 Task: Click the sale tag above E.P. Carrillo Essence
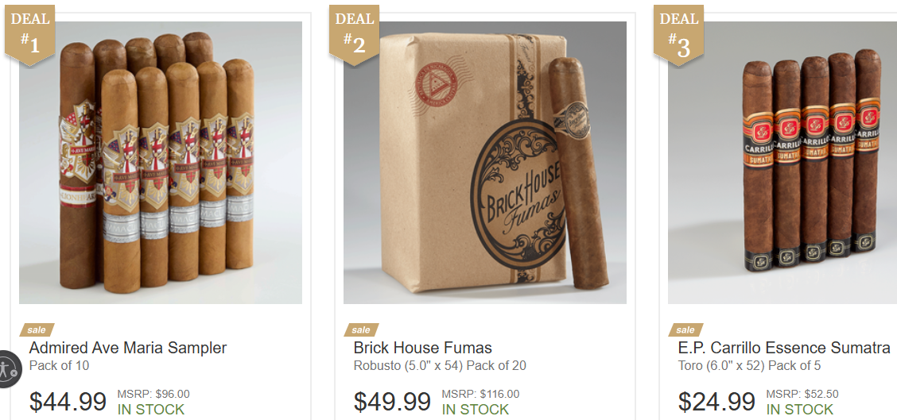click(x=685, y=329)
